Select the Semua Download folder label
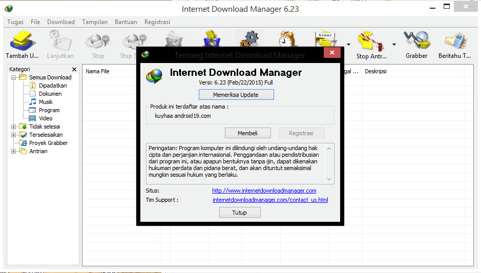This screenshot has width=481, height=273. click(50, 78)
